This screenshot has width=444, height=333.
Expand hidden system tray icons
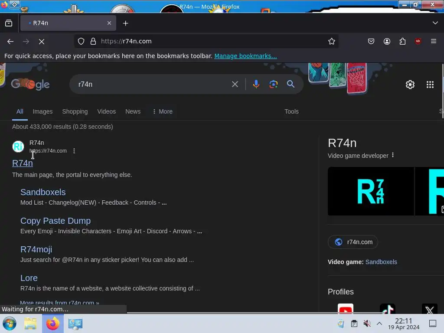pos(379,323)
